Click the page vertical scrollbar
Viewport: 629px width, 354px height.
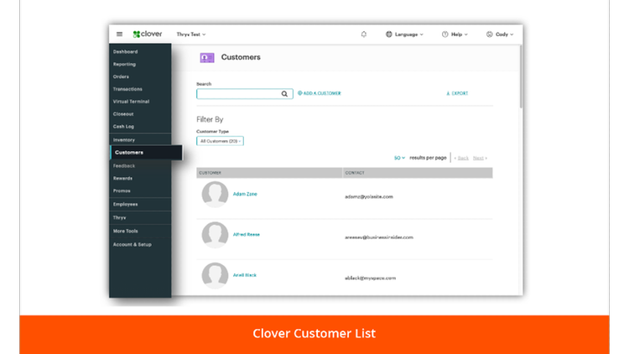tap(521, 76)
